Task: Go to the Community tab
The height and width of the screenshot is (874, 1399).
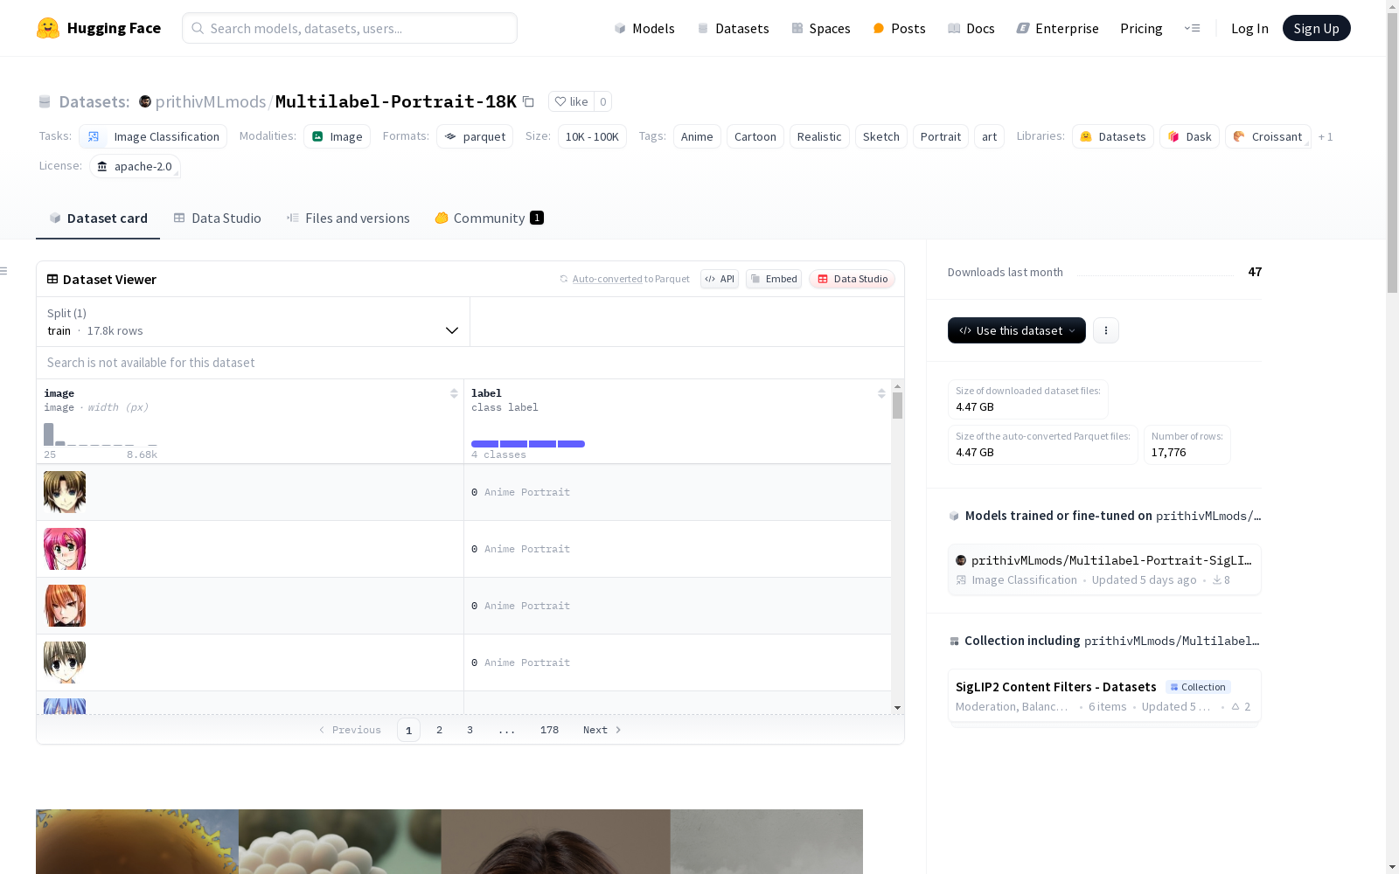Action: [490, 218]
